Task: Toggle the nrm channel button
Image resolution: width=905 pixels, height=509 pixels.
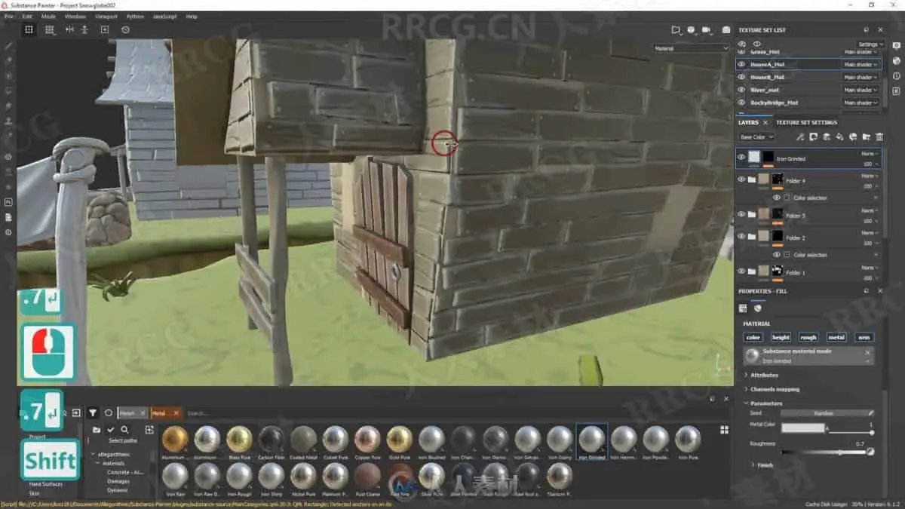Action: 864,337
